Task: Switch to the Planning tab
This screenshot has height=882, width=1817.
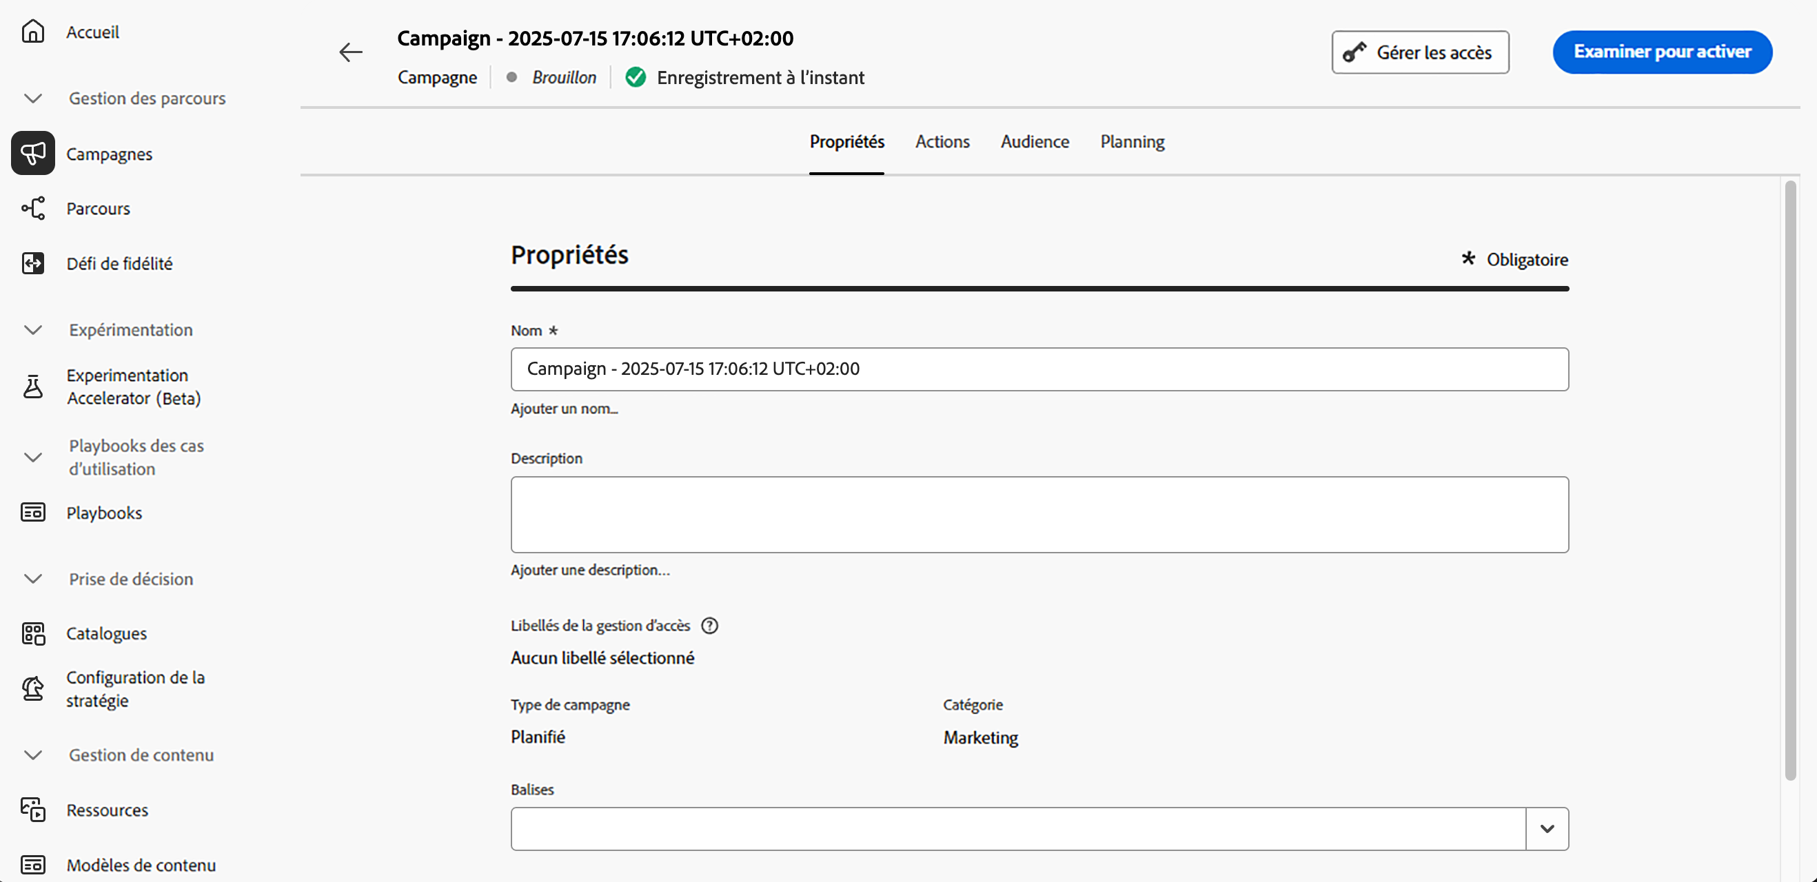Action: pyautogui.click(x=1132, y=142)
